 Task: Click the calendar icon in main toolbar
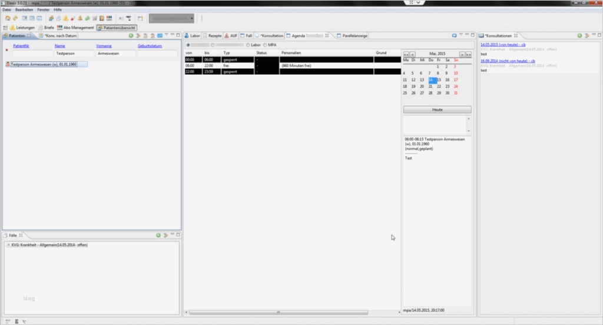pyautogui.click(x=140, y=18)
